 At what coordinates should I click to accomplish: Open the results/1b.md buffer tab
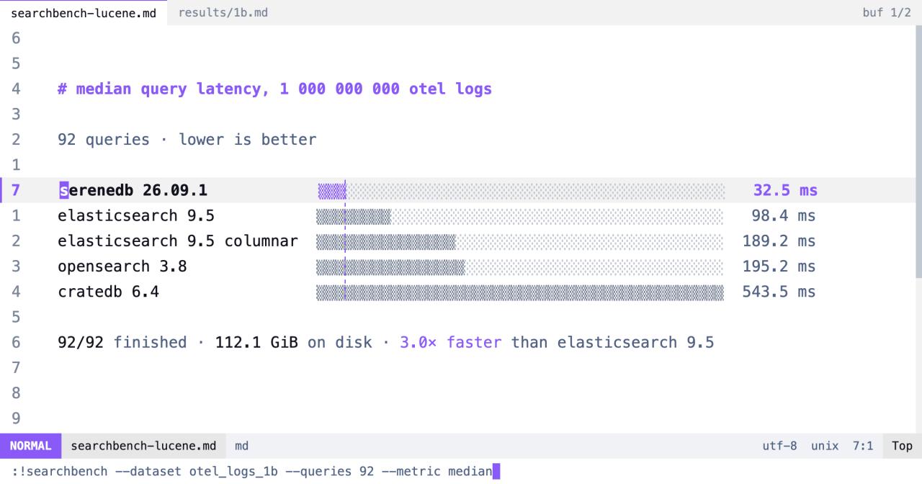click(223, 13)
